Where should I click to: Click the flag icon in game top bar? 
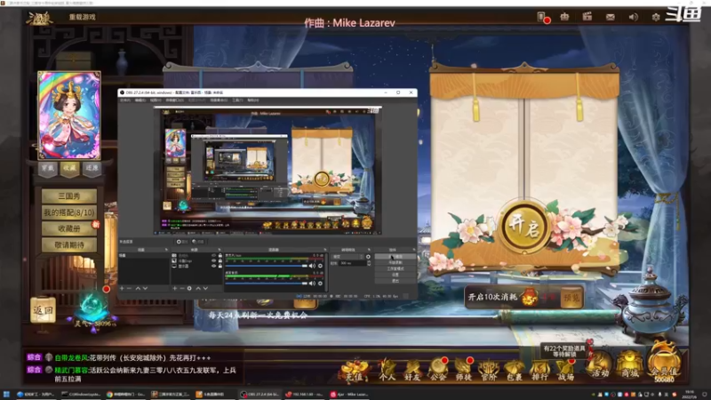[587, 17]
